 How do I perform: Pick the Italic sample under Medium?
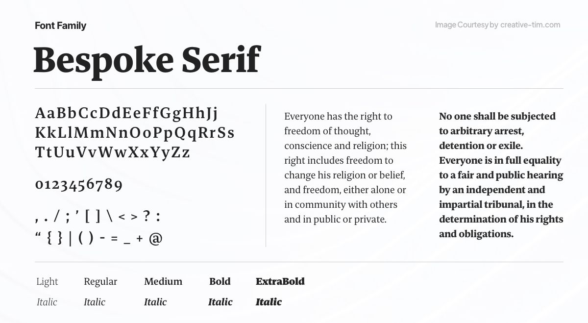coord(155,302)
